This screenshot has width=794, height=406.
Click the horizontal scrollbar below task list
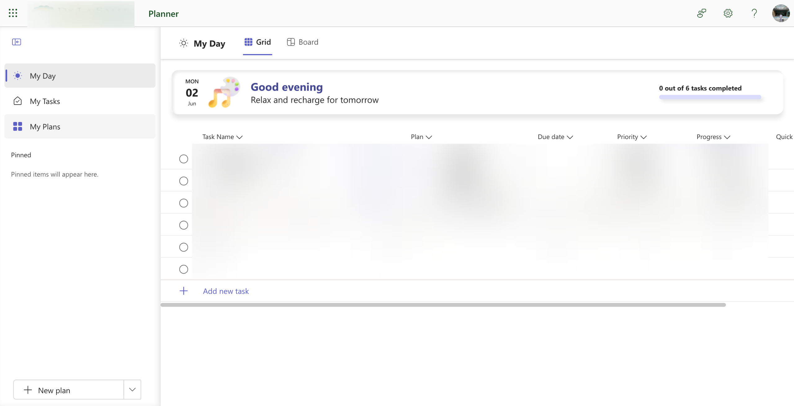[x=443, y=305]
